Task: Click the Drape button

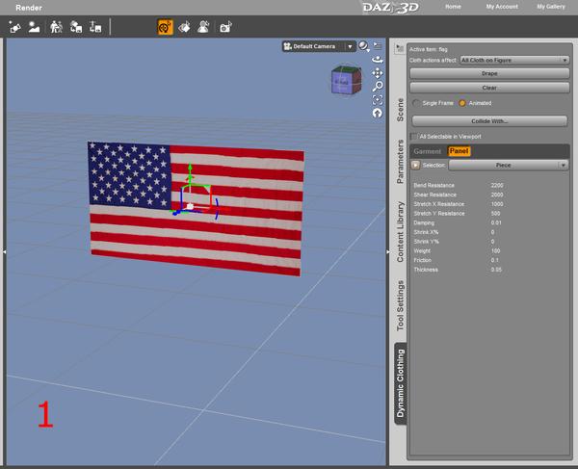Action: [489, 73]
